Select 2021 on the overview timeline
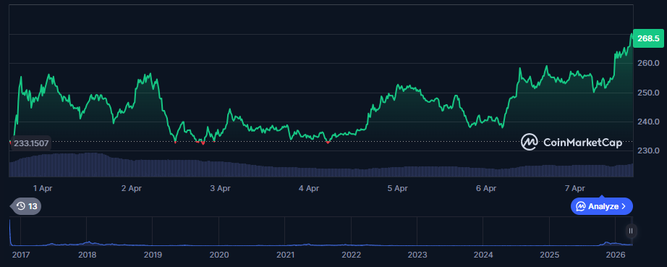Viewport: 667px width, 267px height. point(286,255)
